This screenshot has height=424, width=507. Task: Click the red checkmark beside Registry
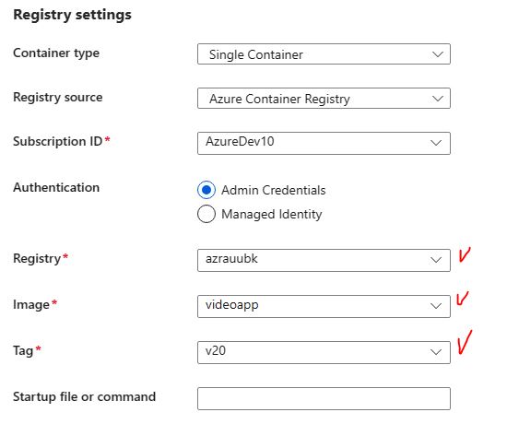[x=465, y=254]
